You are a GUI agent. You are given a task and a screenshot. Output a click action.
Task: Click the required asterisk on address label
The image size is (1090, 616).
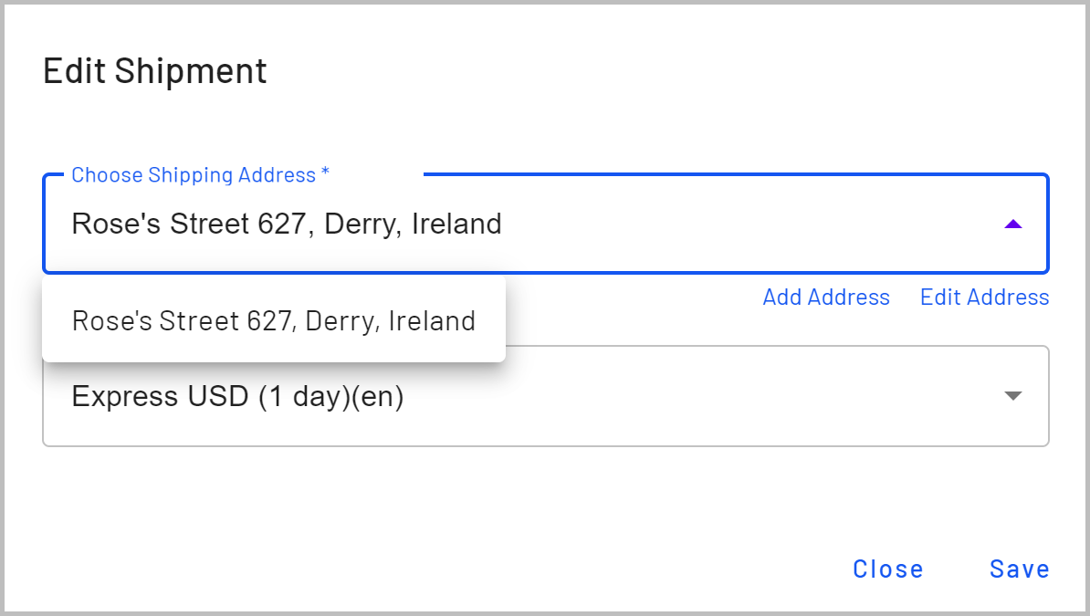(325, 174)
